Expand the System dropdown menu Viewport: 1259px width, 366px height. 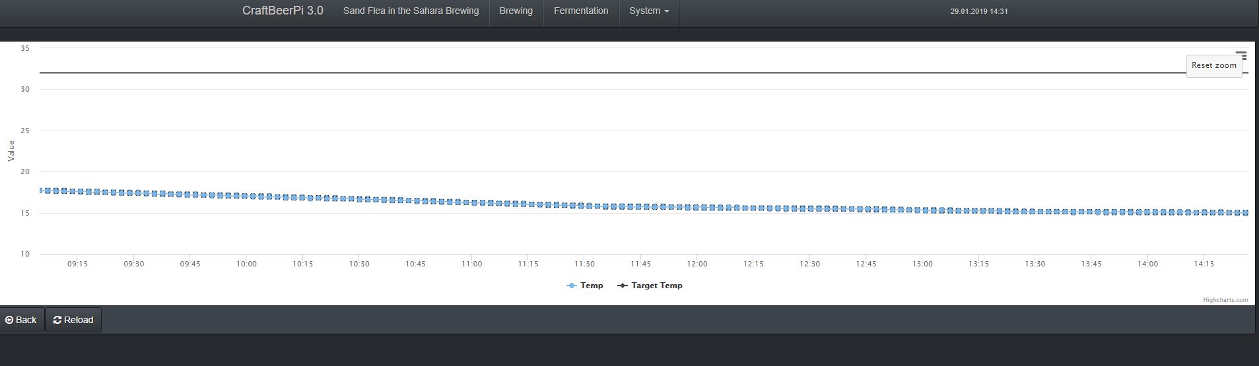pyautogui.click(x=649, y=11)
